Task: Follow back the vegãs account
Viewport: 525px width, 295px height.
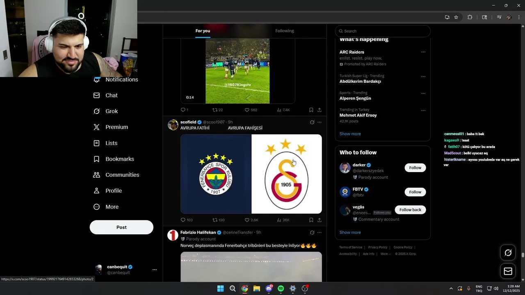Action: pos(410,210)
